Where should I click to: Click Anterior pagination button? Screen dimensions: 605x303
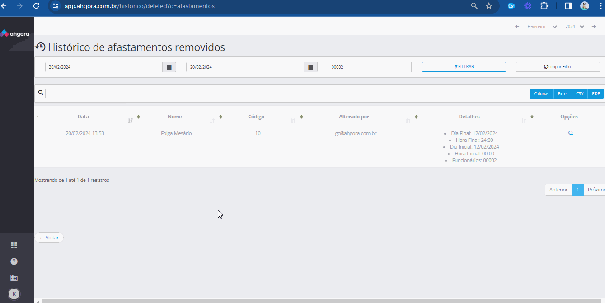click(x=558, y=190)
